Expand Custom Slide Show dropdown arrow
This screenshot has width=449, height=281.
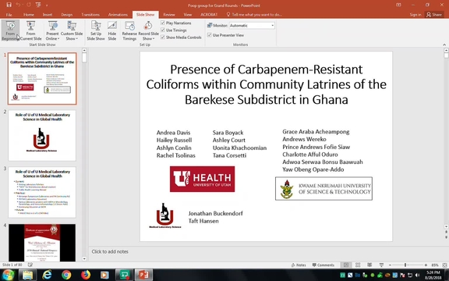pos(77,39)
